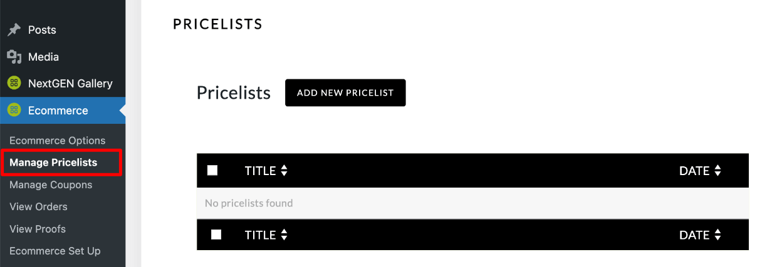
Task: Sort pricelists by top DATE column
Action: click(694, 171)
